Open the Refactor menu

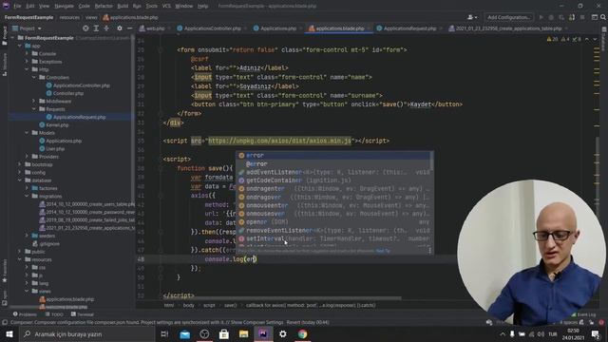point(104,7)
